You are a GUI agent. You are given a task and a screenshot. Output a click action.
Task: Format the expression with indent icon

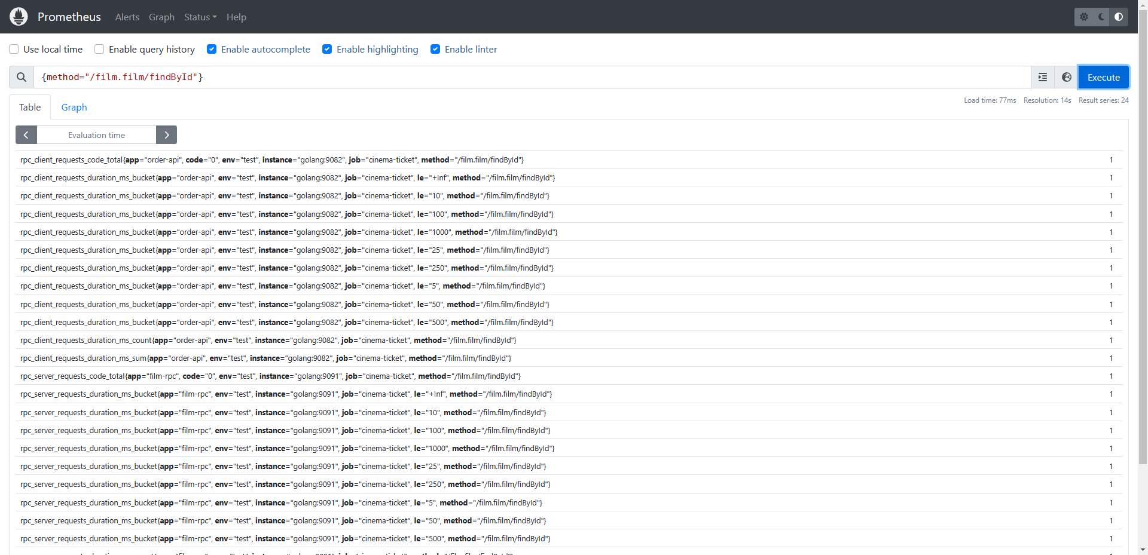(x=1043, y=77)
